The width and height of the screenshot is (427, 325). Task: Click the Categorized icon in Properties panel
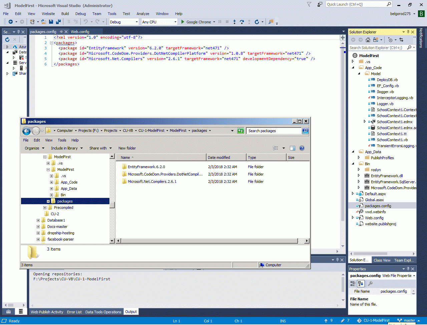[x=353, y=284]
